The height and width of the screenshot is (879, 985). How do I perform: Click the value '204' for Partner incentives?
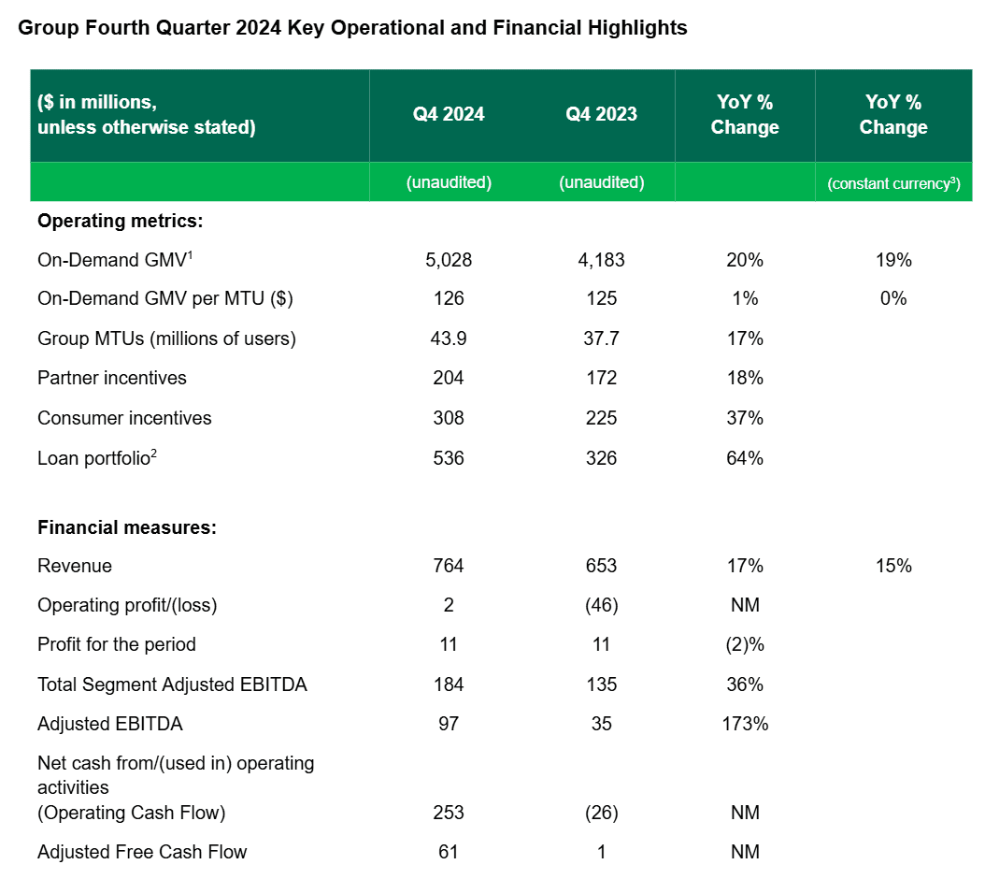tap(449, 377)
